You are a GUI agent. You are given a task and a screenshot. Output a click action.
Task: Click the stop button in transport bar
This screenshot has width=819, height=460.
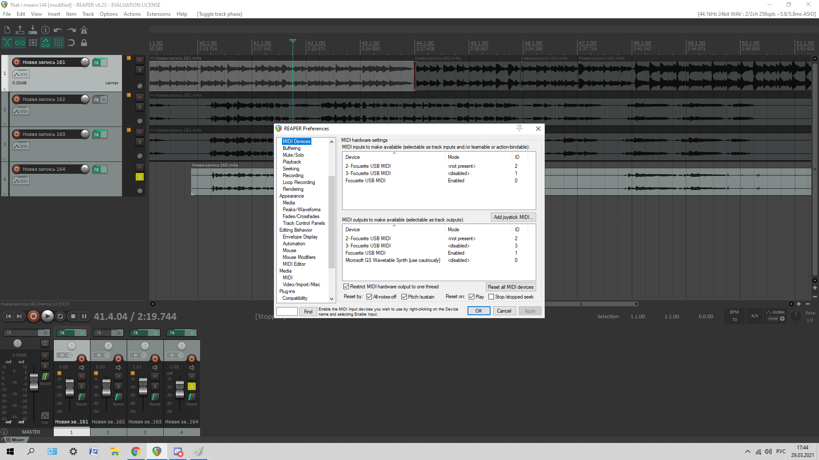tap(72, 316)
